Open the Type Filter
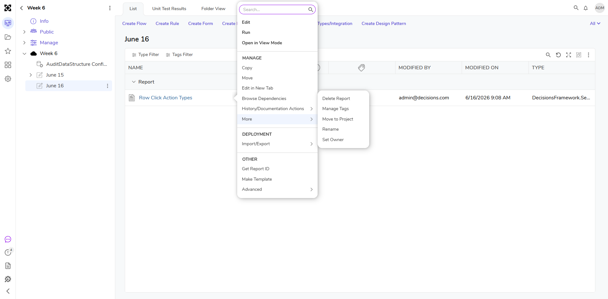This screenshot has width=608, height=299. pos(145,55)
